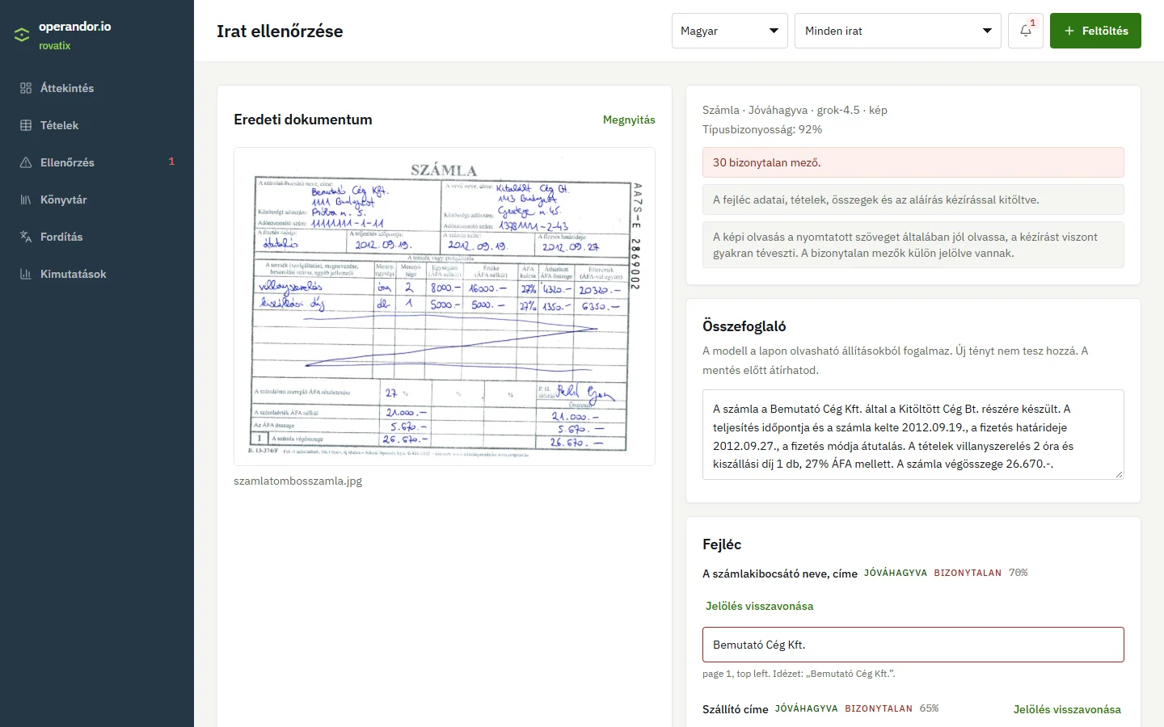Click the Bemutató Cég Kft. input field

[x=913, y=645]
